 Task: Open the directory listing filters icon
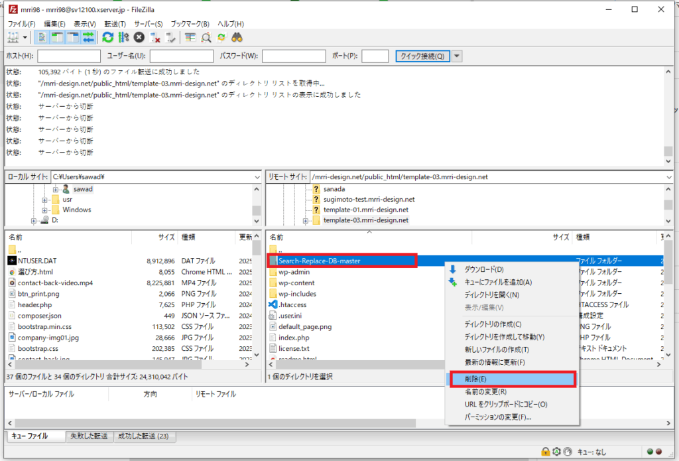point(190,37)
